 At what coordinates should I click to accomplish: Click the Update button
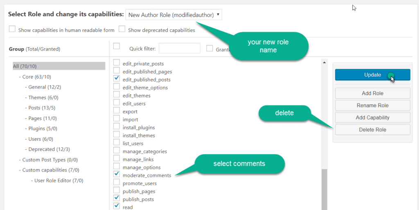[372, 75]
